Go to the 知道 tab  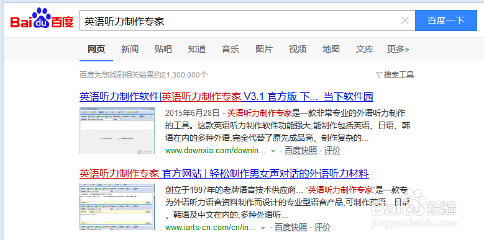[197, 49]
